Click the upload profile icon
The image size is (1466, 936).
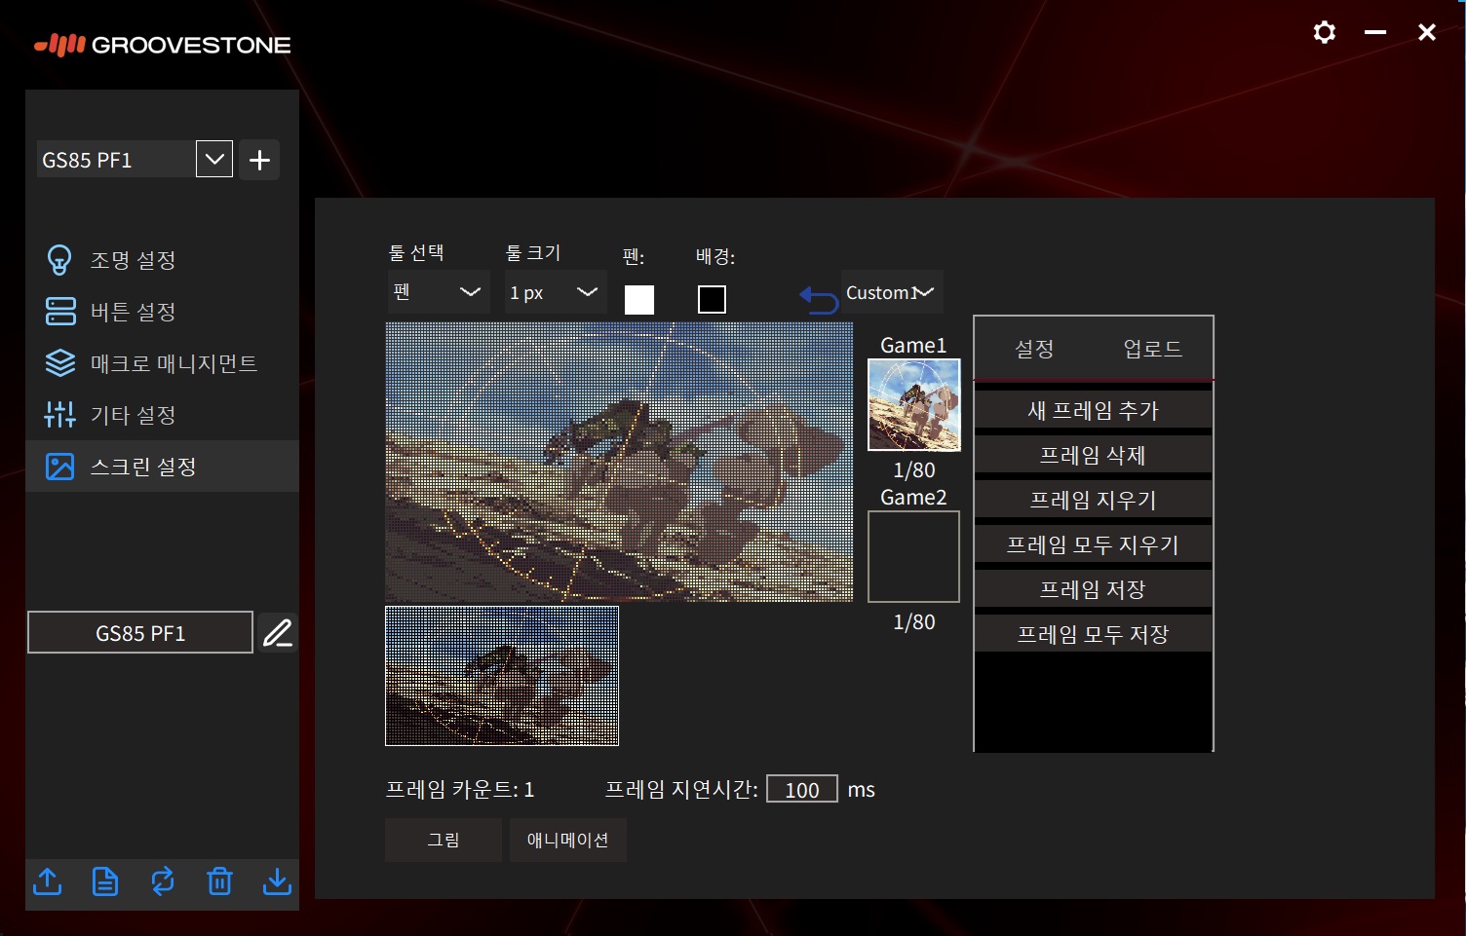[48, 881]
